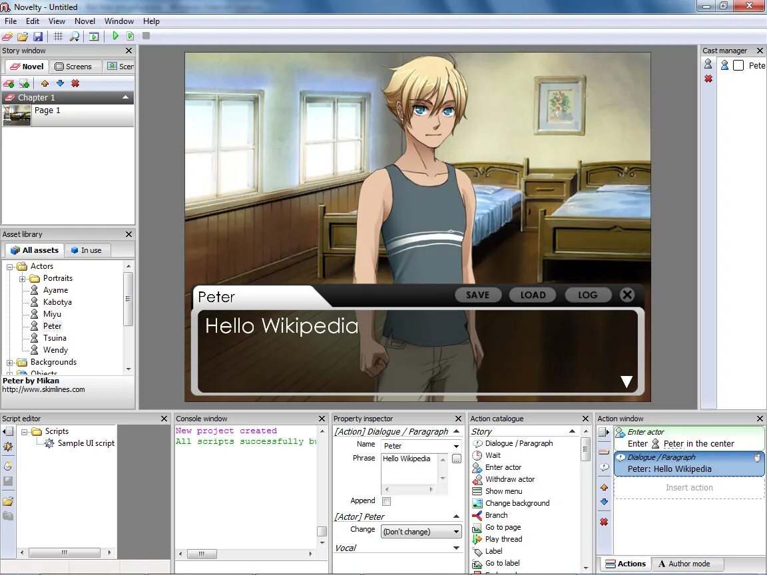The width and height of the screenshot is (767, 575).
Task: Select the Wendy actor in Asset library
Action: tap(55, 350)
